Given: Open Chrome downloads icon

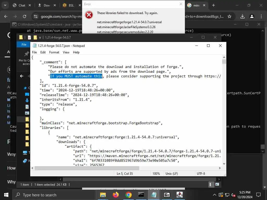Looking at the screenshot, I should click(242, 16).
